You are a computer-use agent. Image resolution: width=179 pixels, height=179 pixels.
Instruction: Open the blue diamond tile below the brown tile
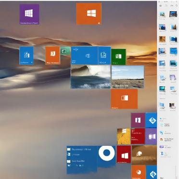(152, 172)
